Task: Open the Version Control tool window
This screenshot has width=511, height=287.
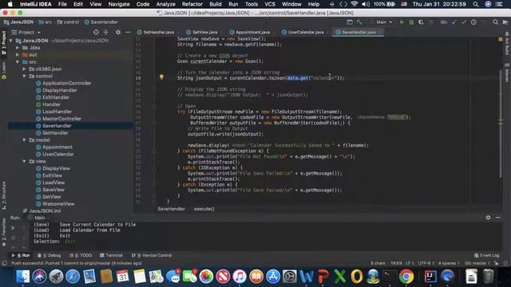Action: tap(152, 255)
